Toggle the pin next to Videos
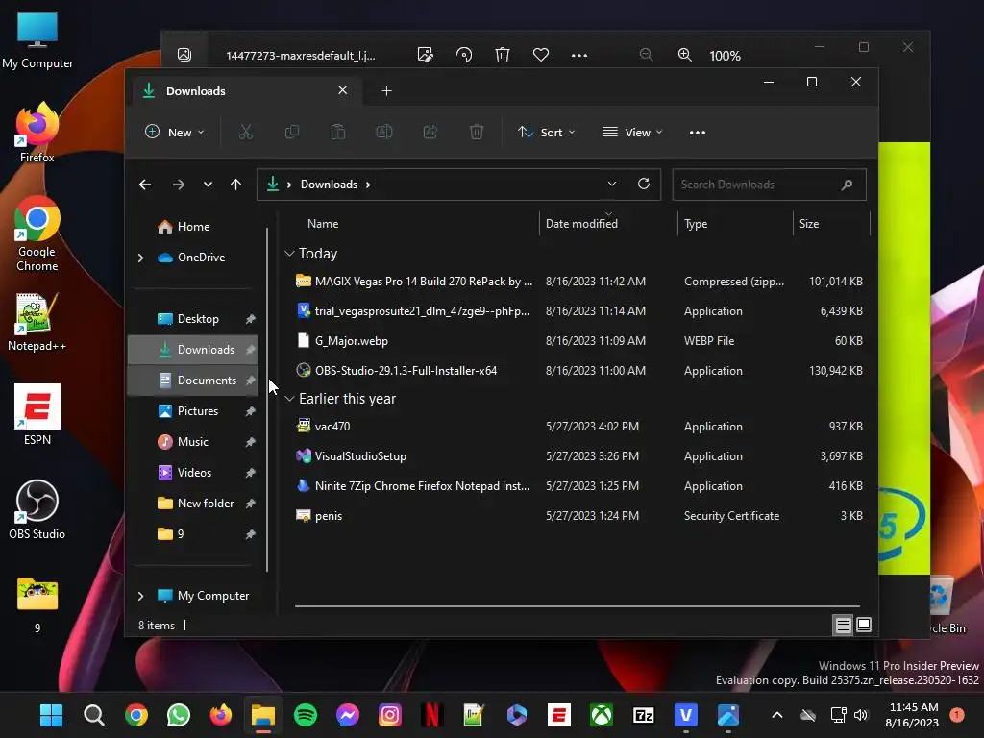Viewport: 984px width, 738px height. tap(251, 473)
